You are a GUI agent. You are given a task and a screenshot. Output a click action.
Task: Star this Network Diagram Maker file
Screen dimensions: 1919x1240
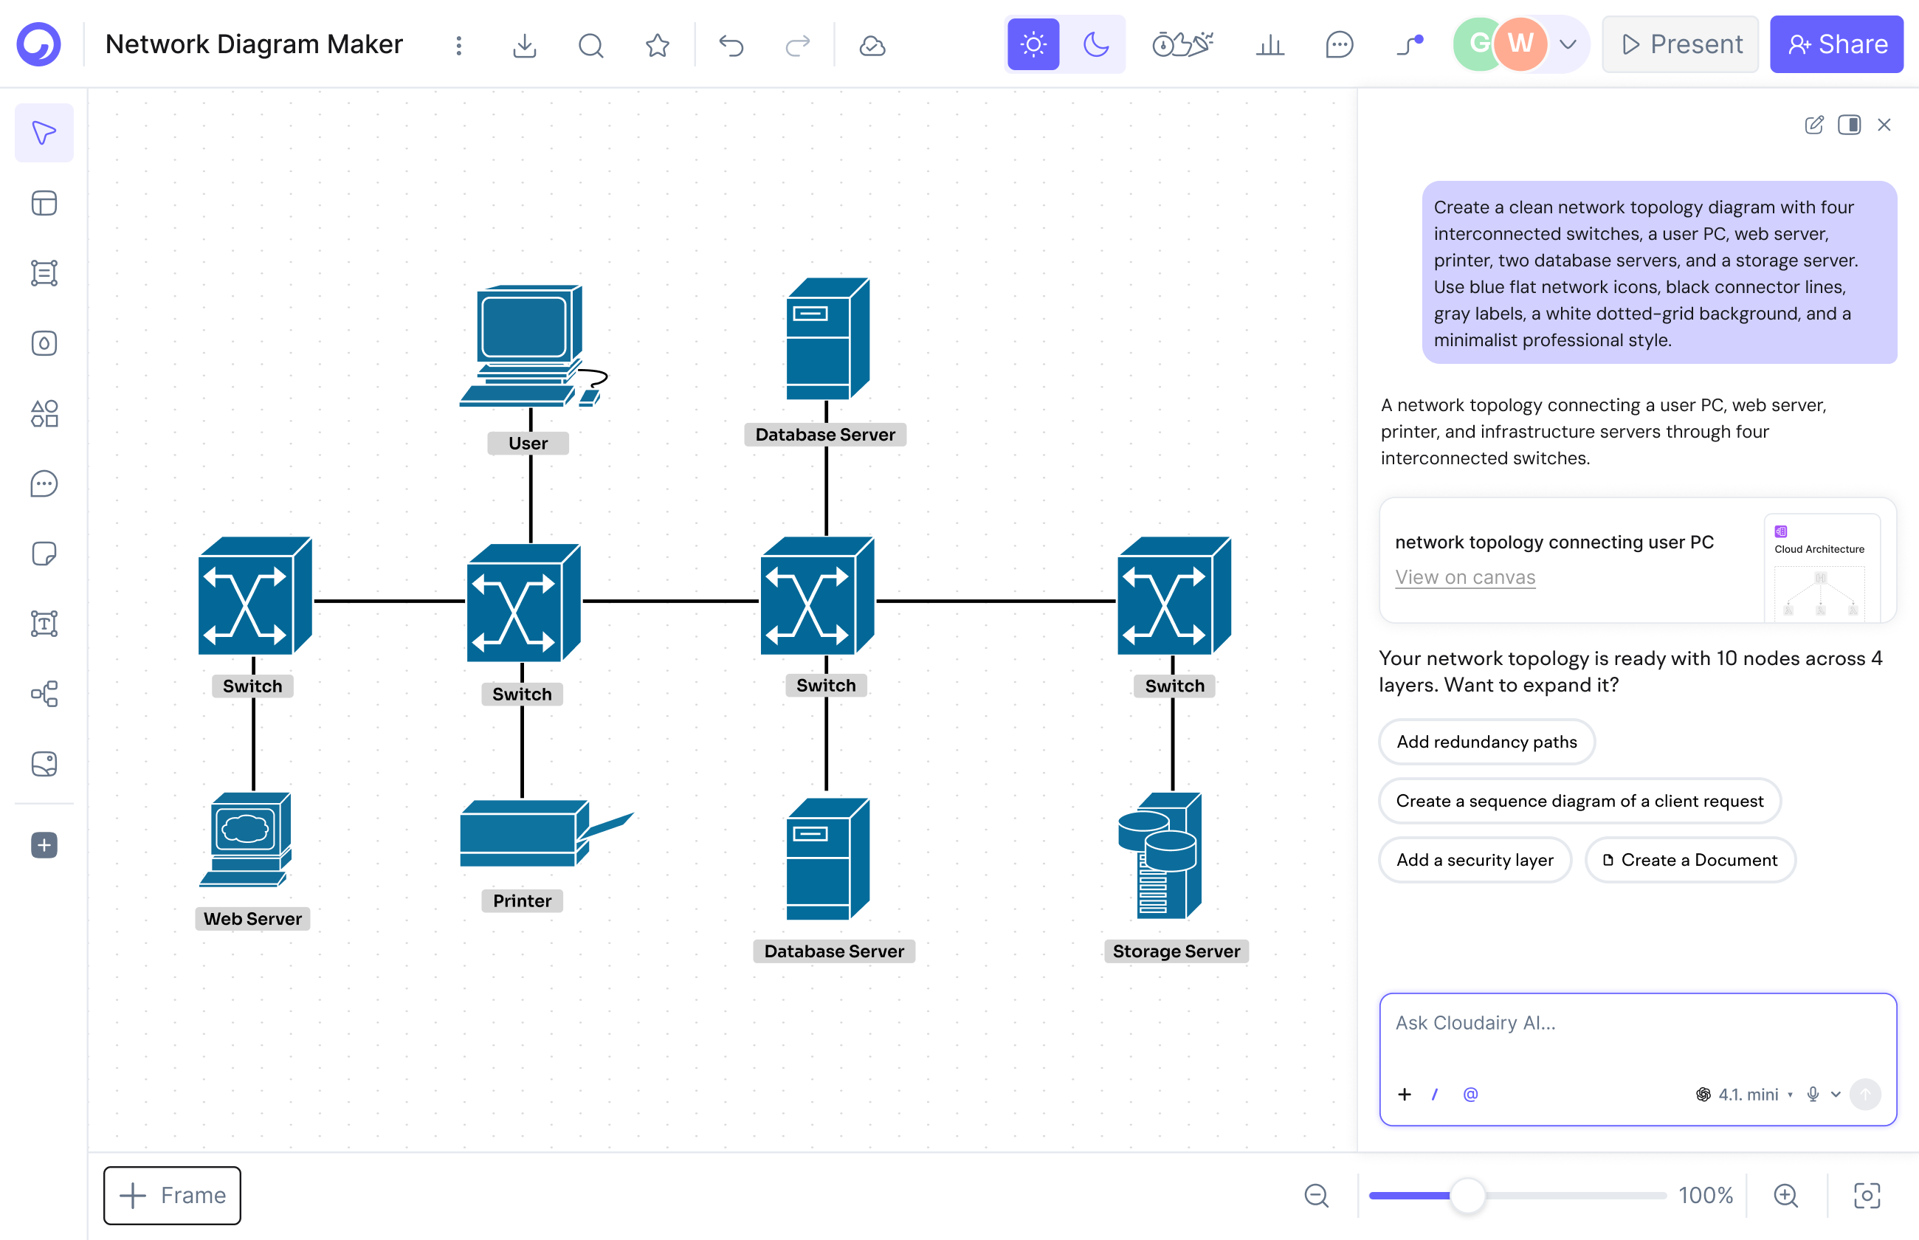[x=658, y=45]
